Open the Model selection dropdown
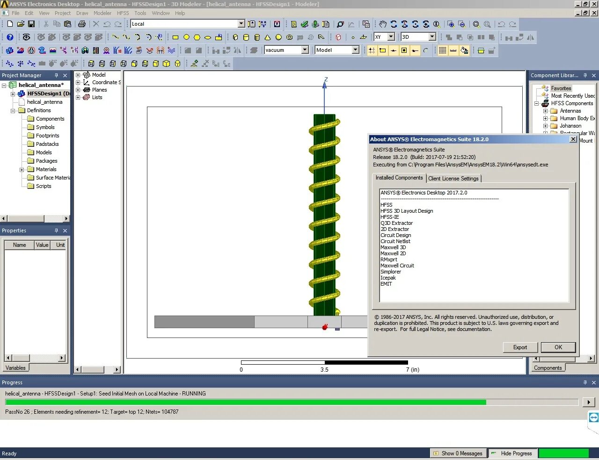 (355, 50)
